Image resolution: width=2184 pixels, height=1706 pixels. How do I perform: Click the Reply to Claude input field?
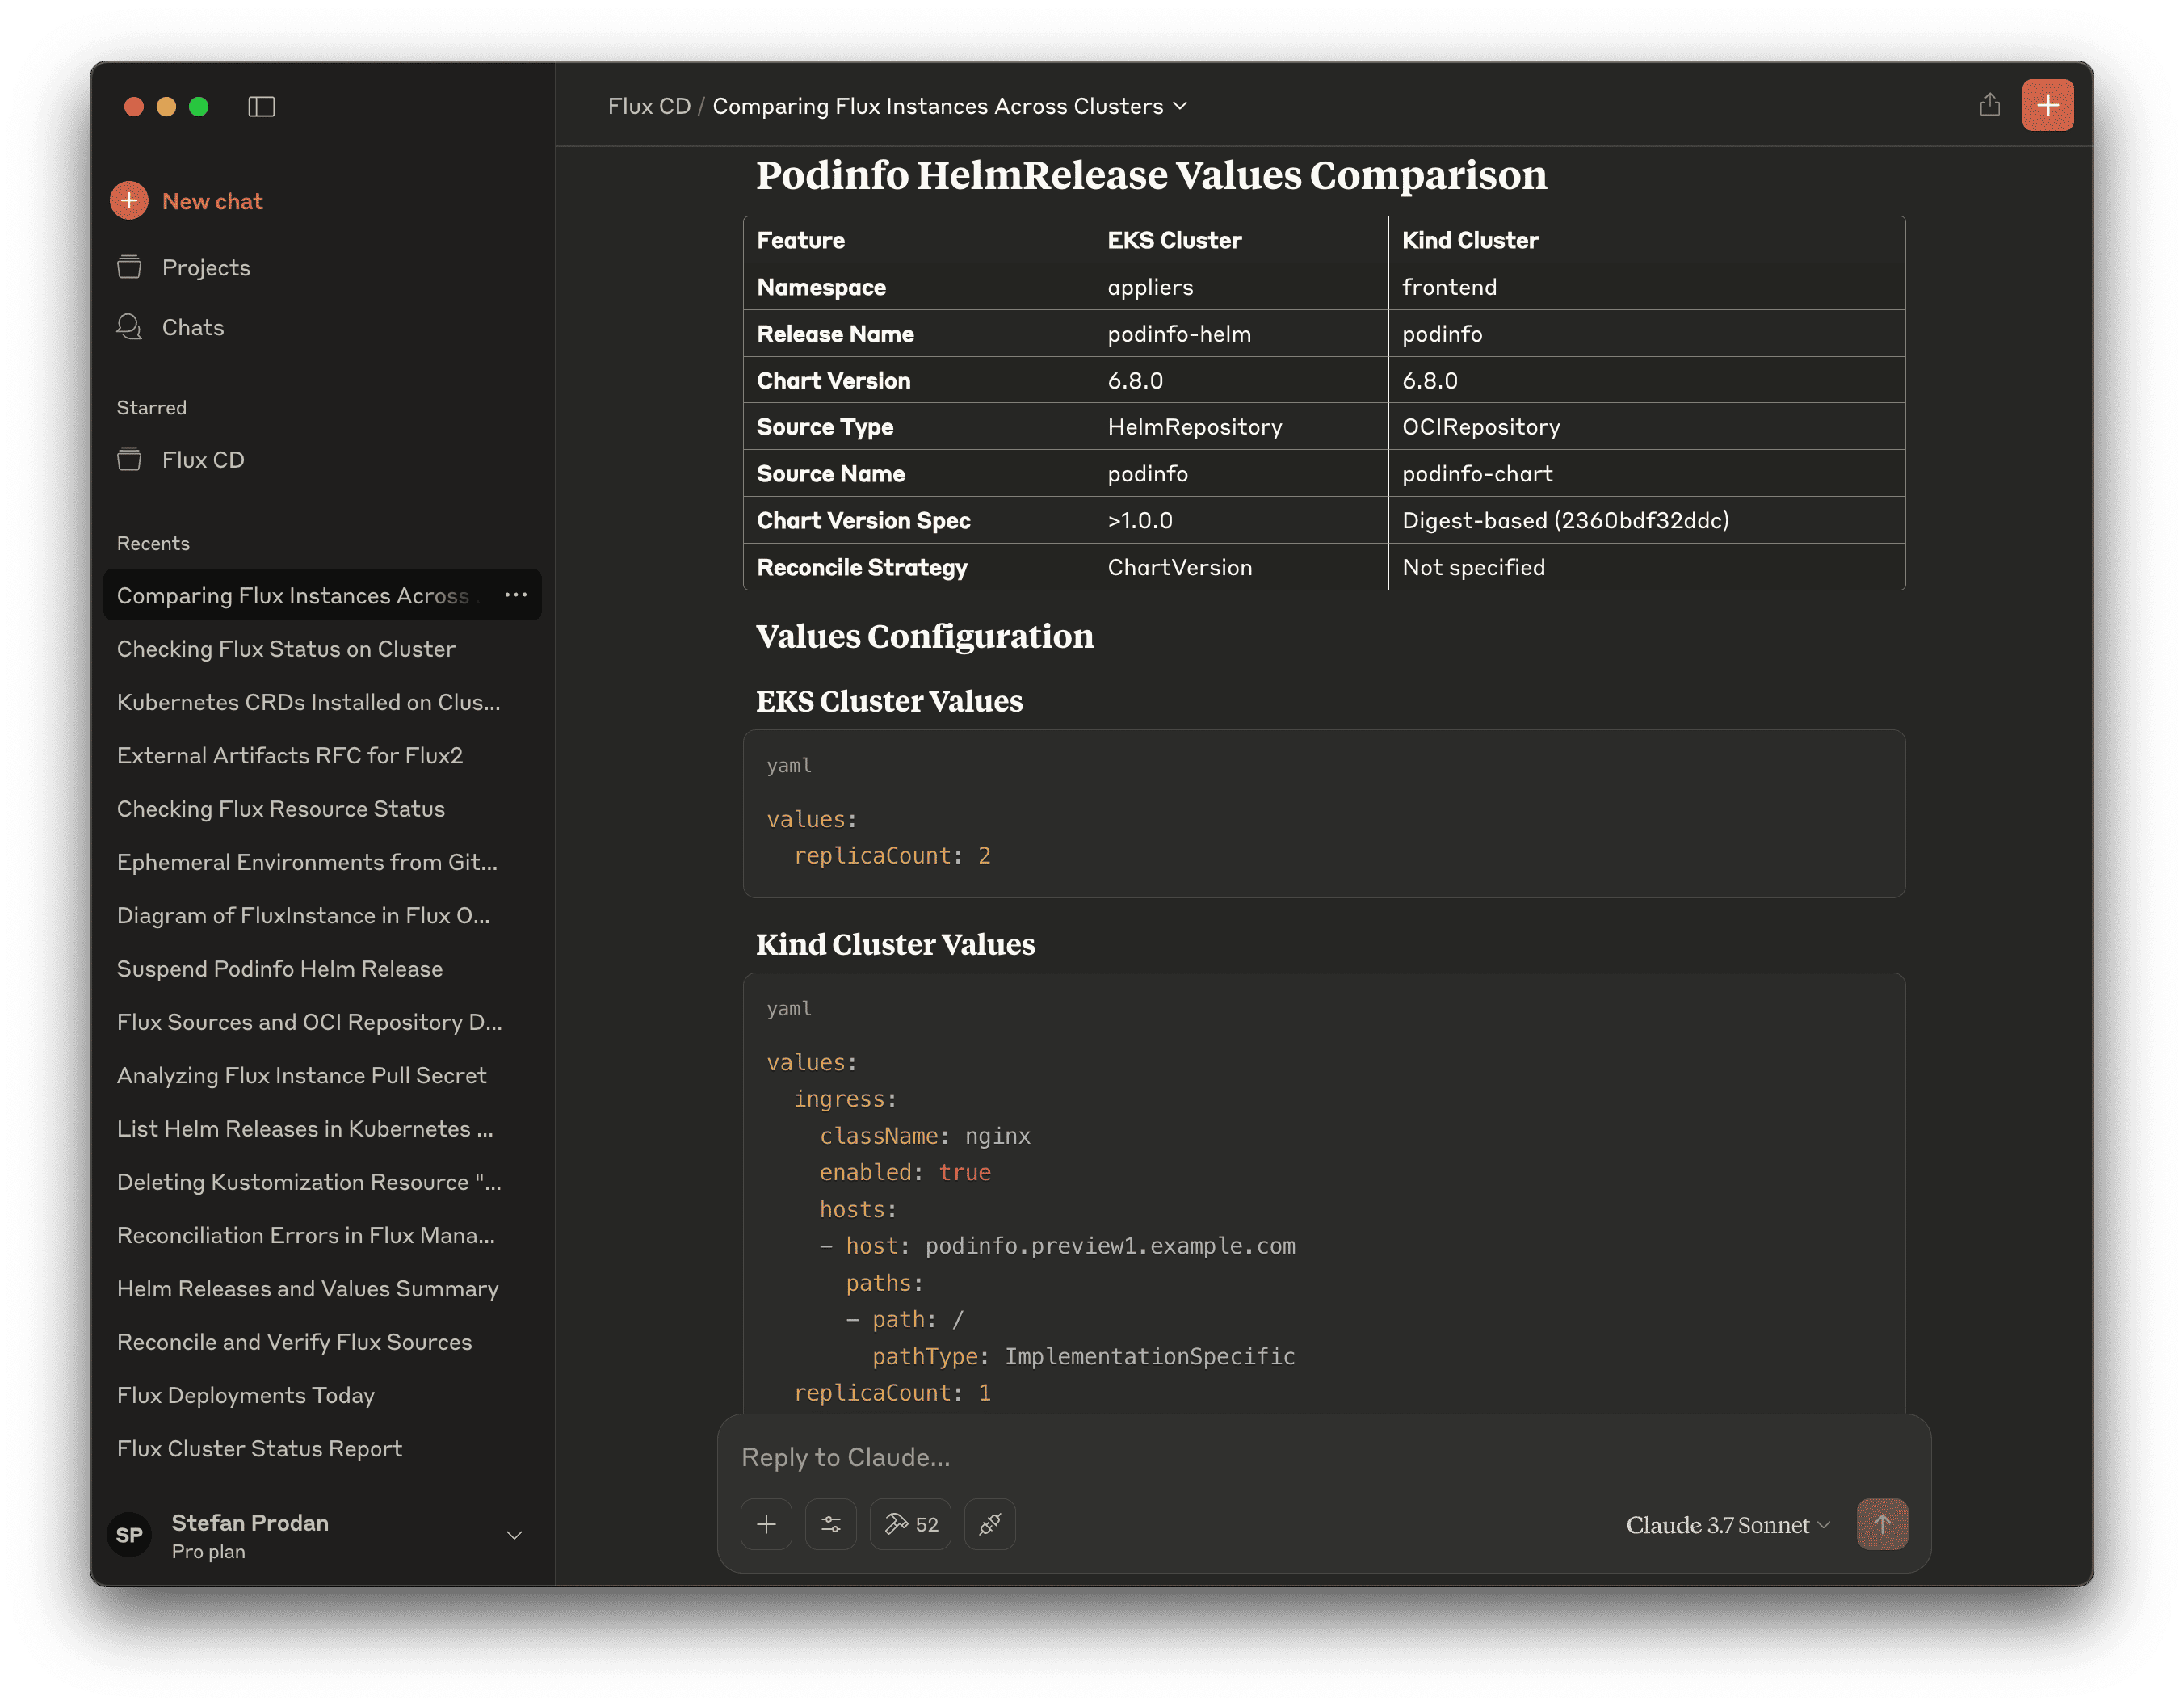1200,1458
